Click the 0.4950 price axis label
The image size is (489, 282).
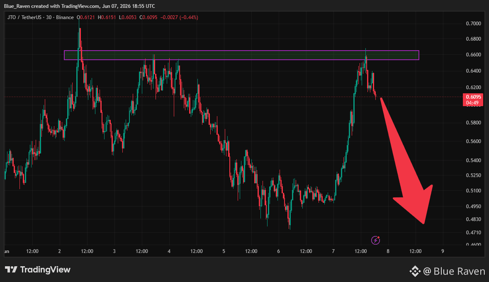click(x=473, y=207)
